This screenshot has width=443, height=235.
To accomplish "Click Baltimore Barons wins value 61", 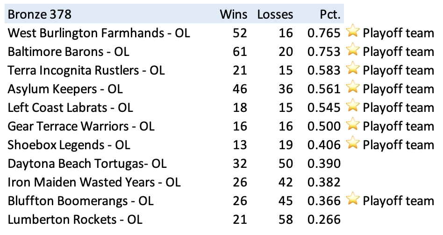I will tap(240, 51).
